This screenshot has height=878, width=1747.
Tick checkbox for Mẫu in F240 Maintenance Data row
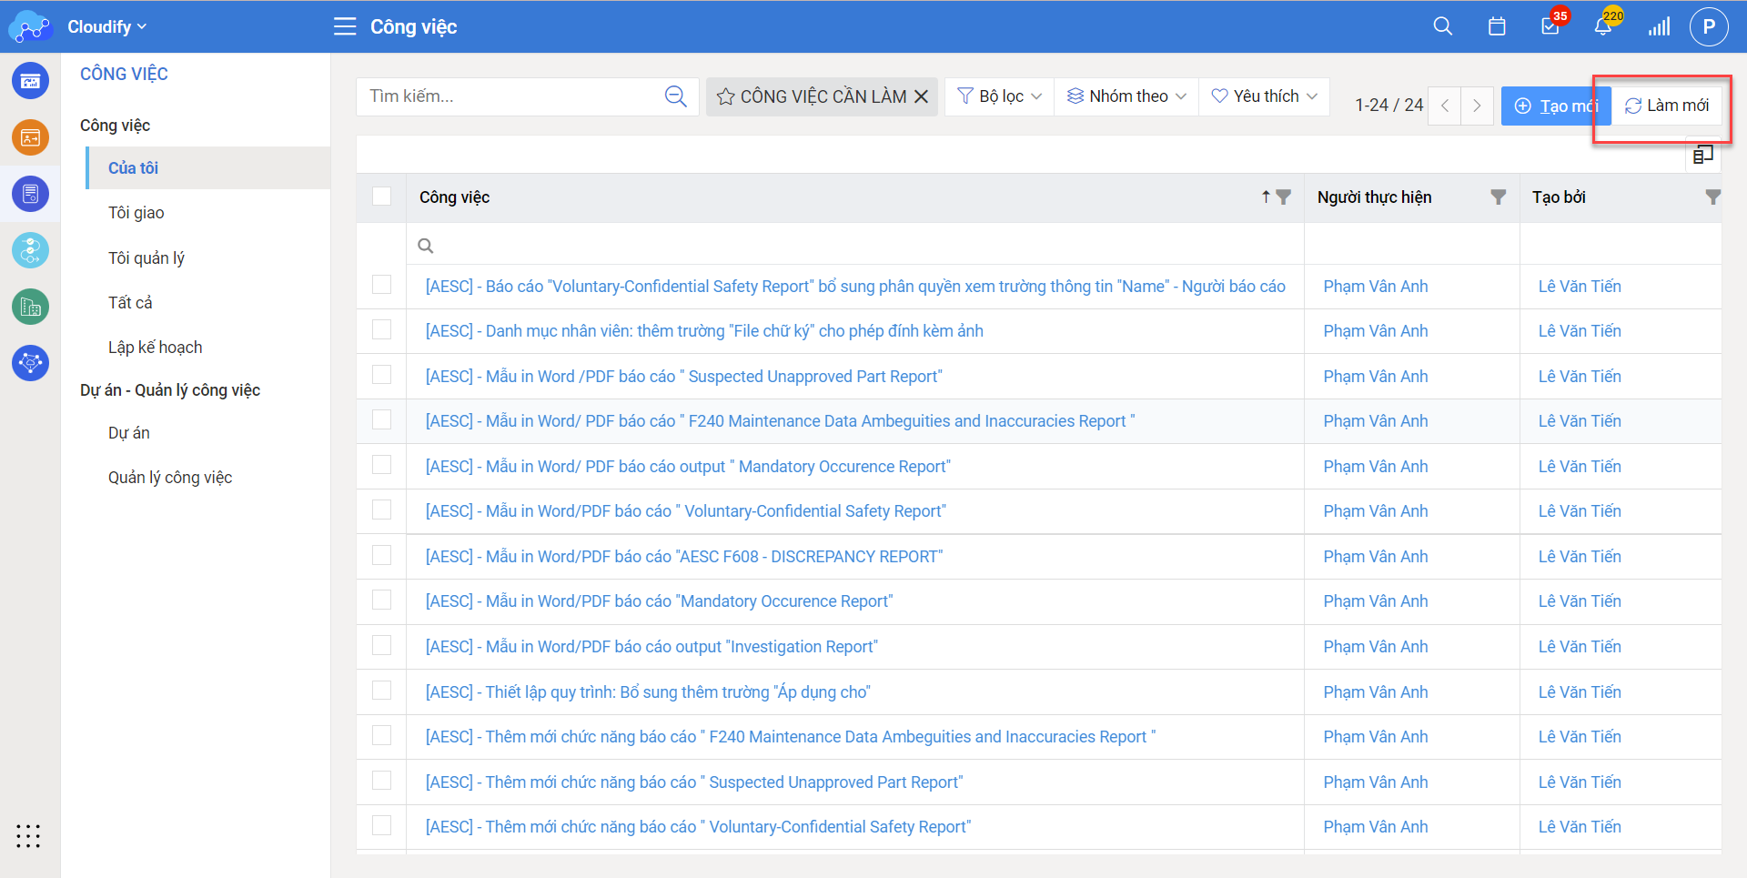click(x=381, y=419)
